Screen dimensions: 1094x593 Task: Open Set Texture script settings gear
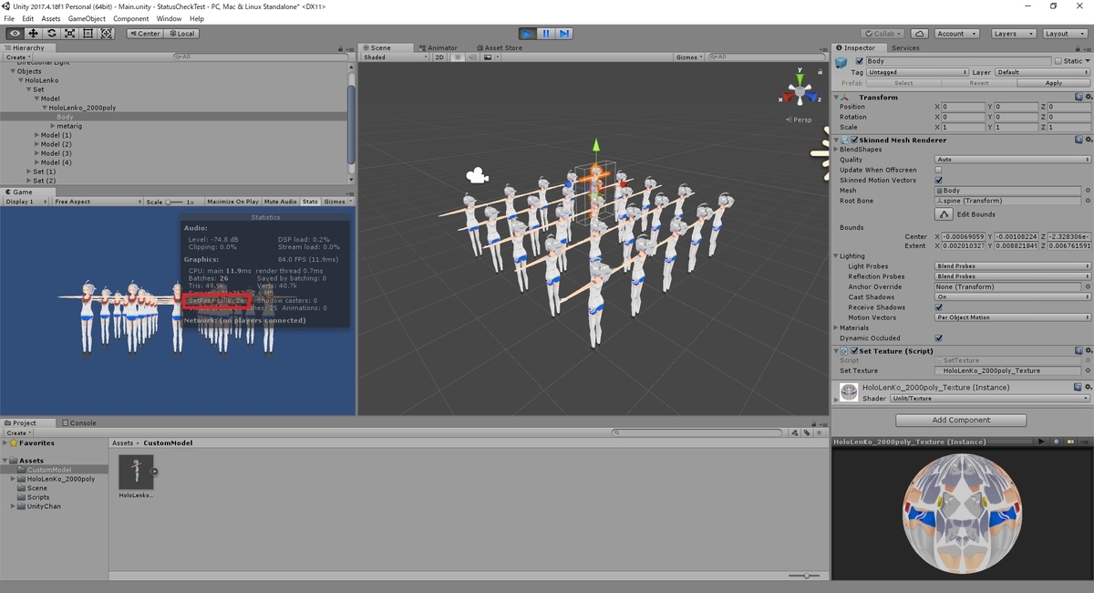coord(1088,350)
